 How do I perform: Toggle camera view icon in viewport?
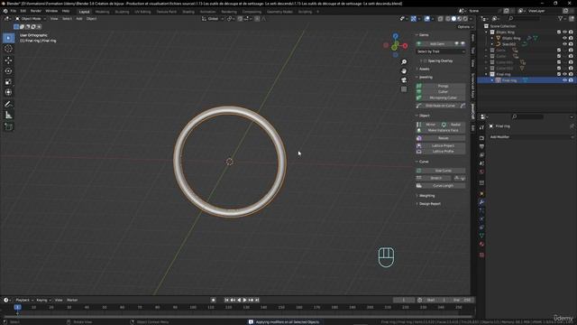(x=404, y=80)
